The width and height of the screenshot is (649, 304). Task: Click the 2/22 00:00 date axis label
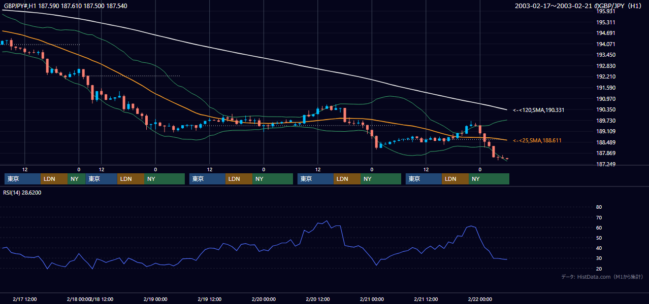click(480, 299)
